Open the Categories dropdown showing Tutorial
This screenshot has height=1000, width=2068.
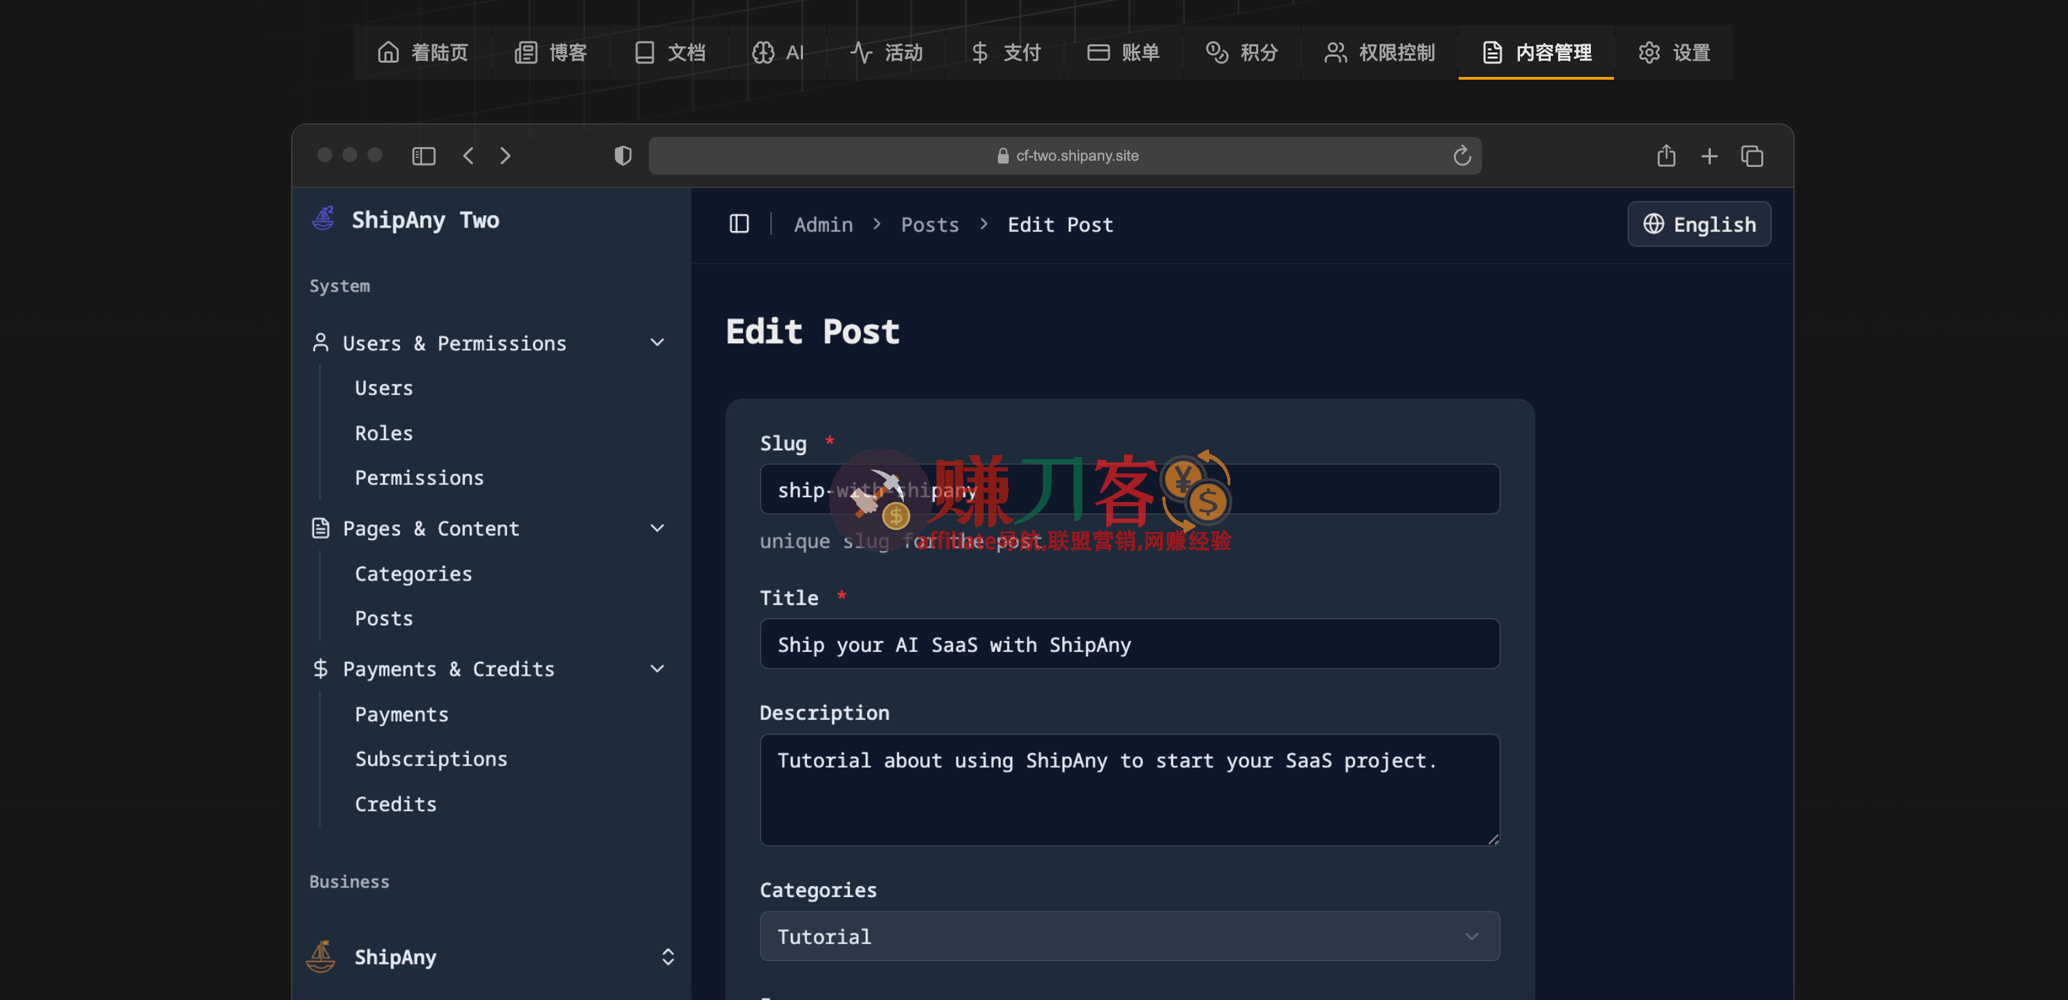pos(1129,937)
